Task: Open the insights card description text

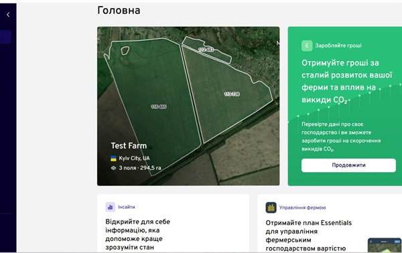Action: (137, 234)
